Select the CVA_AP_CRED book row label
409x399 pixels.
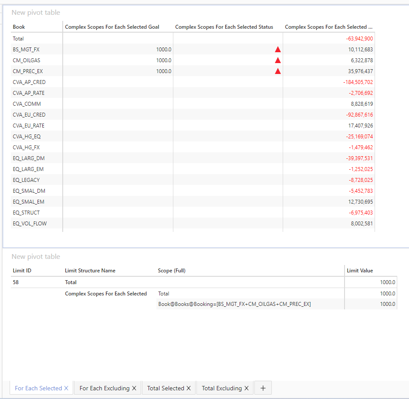[29, 82]
